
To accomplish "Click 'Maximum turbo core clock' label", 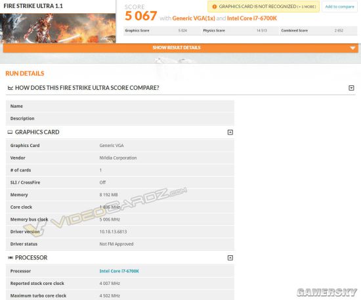I will 38,295.
